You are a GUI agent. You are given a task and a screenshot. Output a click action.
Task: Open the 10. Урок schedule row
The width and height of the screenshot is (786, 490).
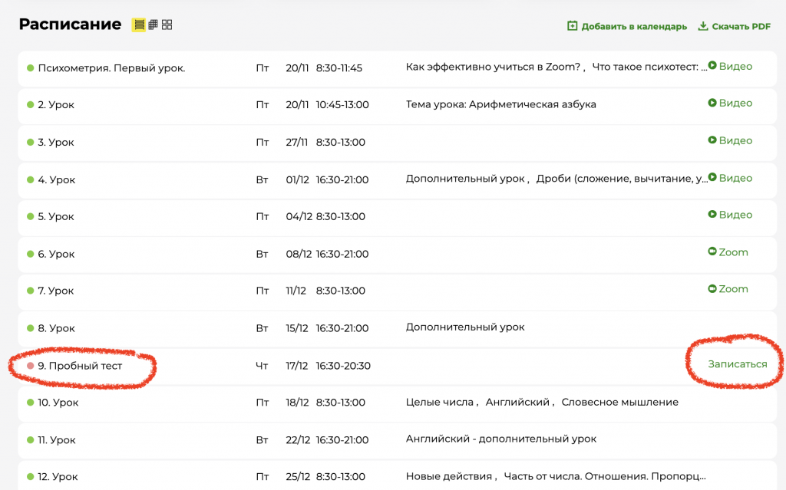(58, 403)
